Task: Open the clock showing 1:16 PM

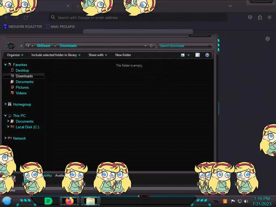Action: [262, 201]
